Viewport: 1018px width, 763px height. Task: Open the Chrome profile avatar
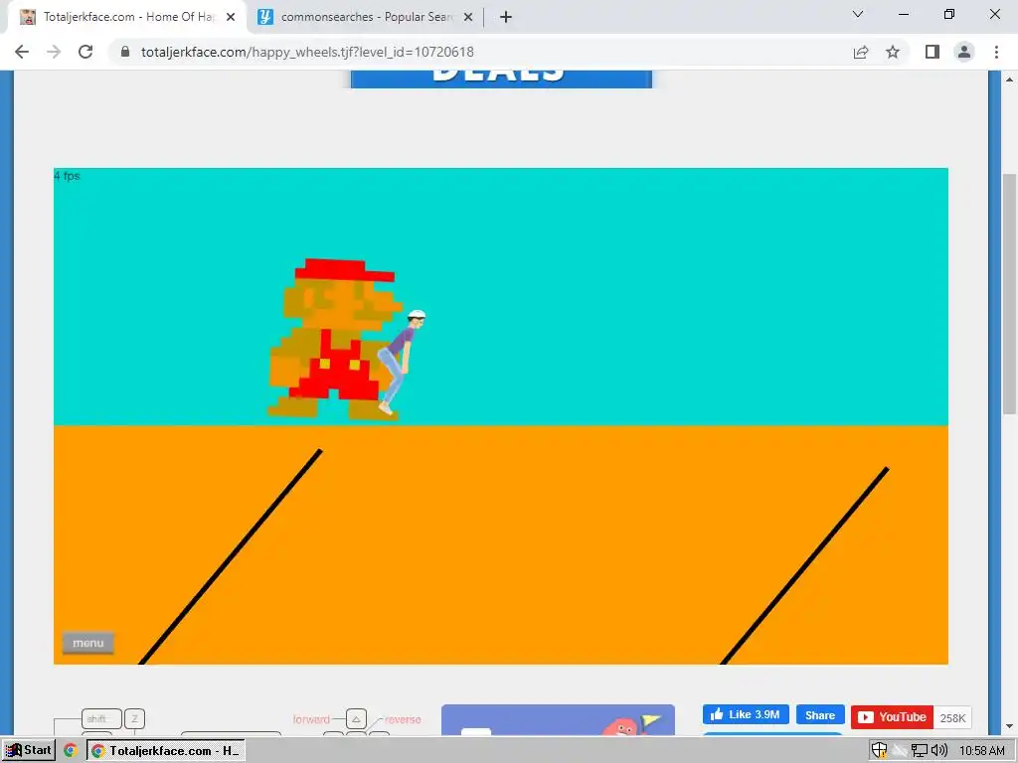pyautogui.click(x=964, y=52)
